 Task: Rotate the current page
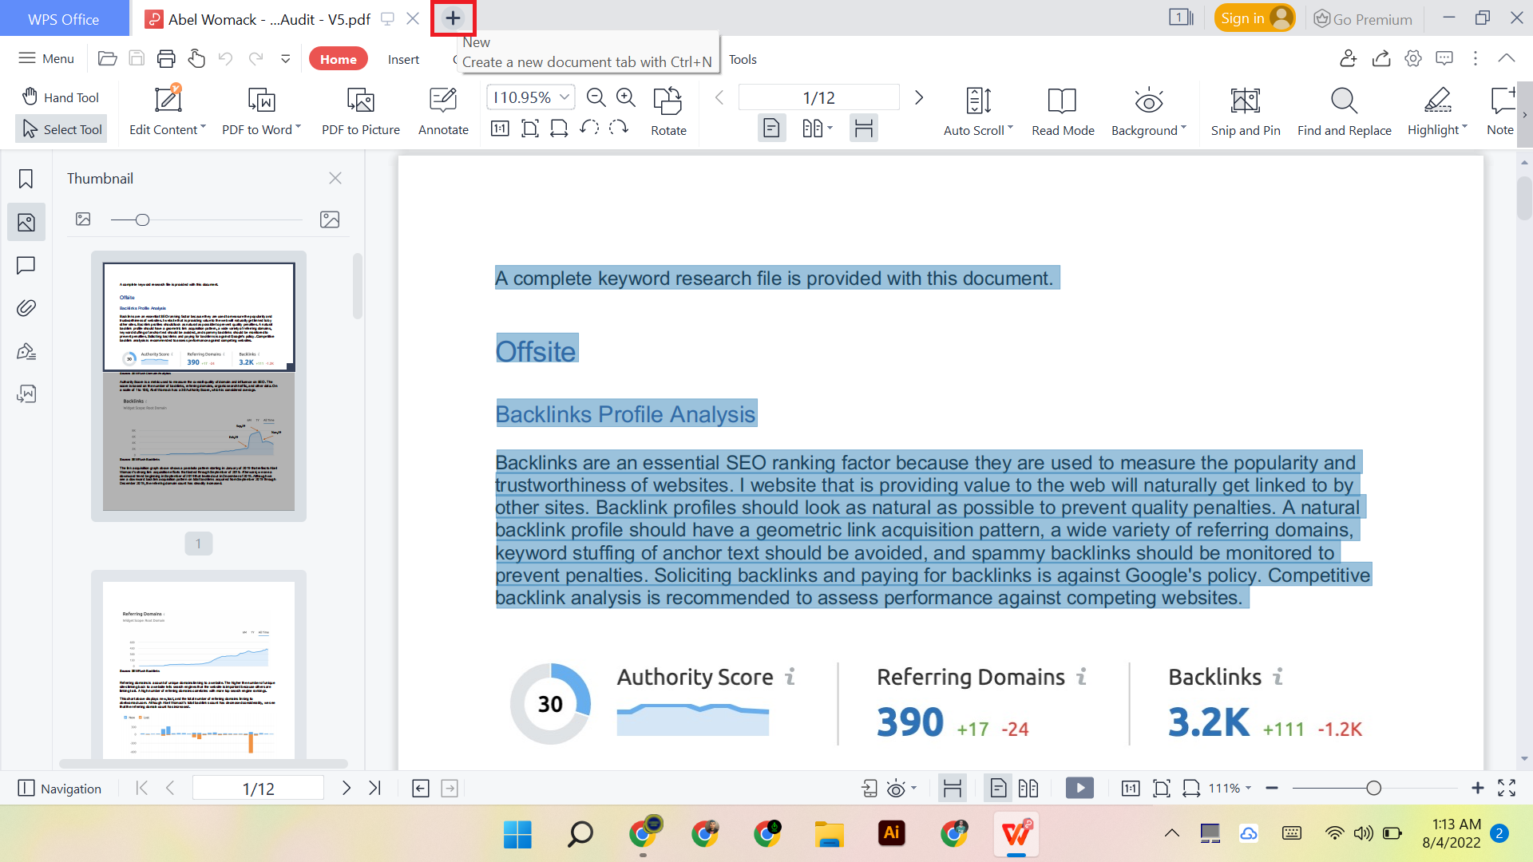[x=667, y=112]
